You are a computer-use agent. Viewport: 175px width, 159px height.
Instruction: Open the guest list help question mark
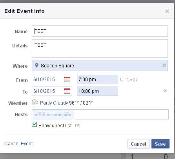tap(78, 126)
